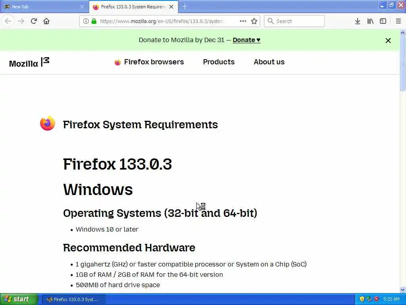Image resolution: width=406 pixels, height=305 pixels.
Task: Reload the current page
Action: tap(34, 21)
